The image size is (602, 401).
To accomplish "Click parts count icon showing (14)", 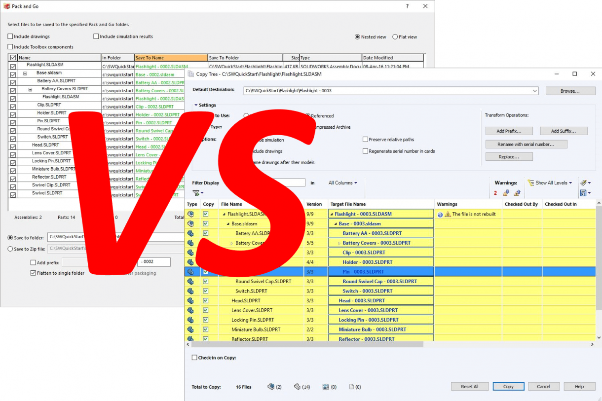I will click(297, 387).
